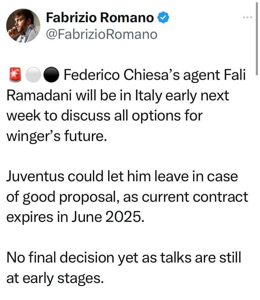This screenshot has width=260, height=300.
Task: Open the three-dot more options menu
Action: (248, 17)
